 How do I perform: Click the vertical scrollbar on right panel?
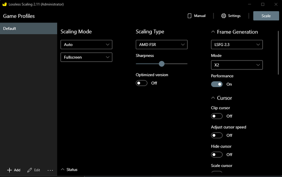point(278,52)
